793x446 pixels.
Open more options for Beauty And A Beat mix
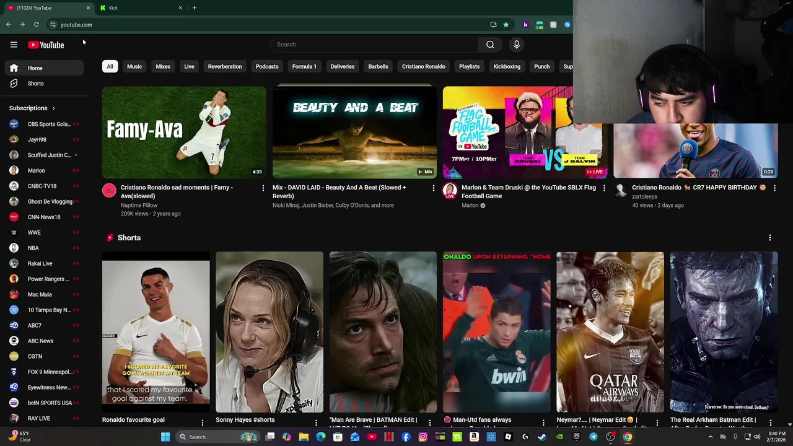(x=433, y=188)
